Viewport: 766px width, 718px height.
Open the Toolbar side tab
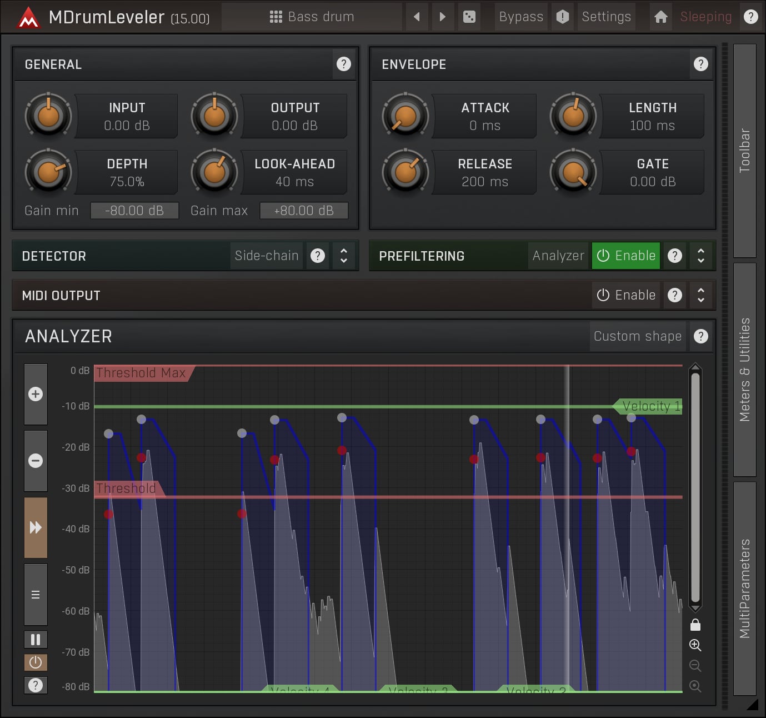tap(744, 151)
